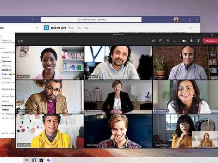Select the Shiproom channel
Screen dimensions: 218x163
6,70
